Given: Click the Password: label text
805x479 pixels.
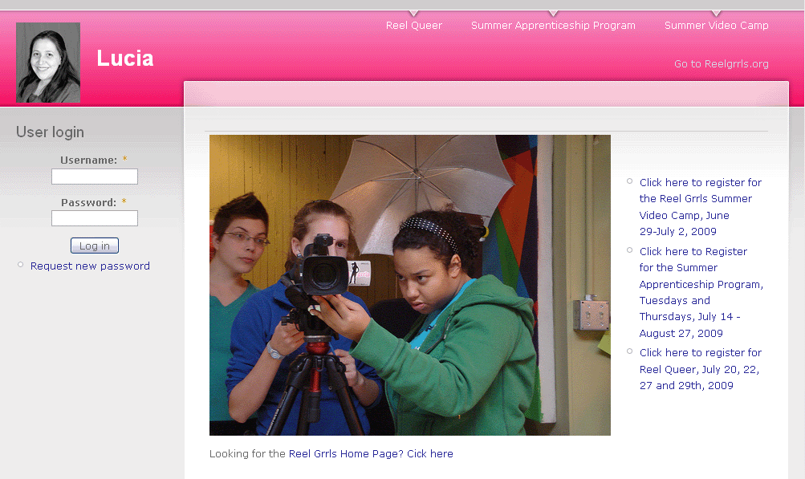Looking at the screenshot, I should click(89, 202).
